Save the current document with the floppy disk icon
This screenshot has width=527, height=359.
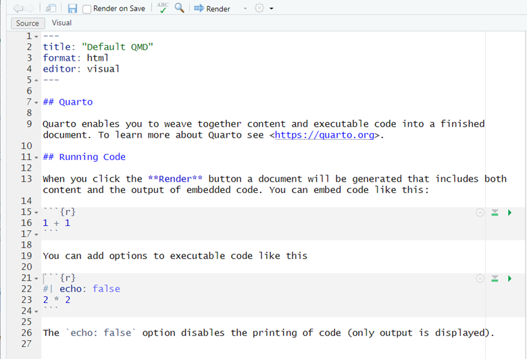coord(72,8)
